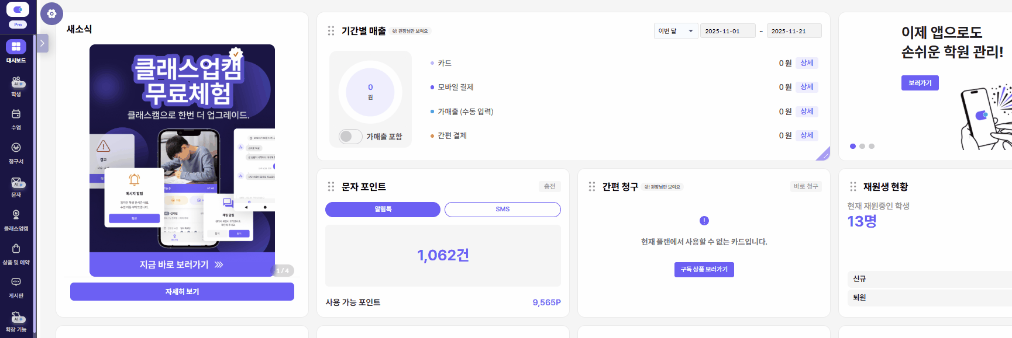Open the 이번 달 period dropdown
Viewport: 1012px width, 338px height.
pos(675,31)
